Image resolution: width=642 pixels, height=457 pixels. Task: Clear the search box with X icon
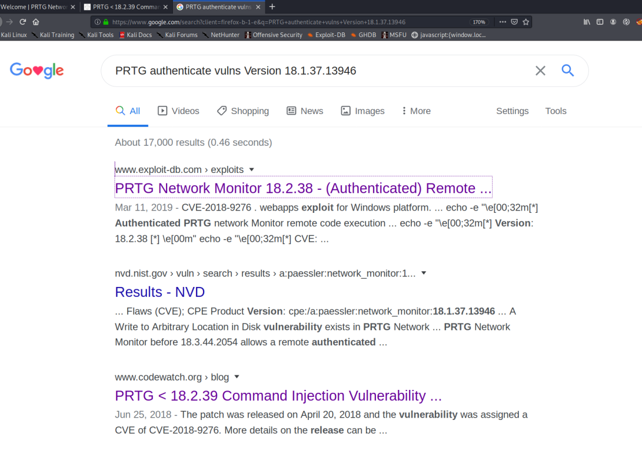click(x=540, y=71)
